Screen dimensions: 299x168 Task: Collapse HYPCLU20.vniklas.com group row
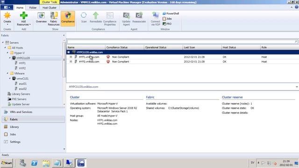click(x=69, y=52)
